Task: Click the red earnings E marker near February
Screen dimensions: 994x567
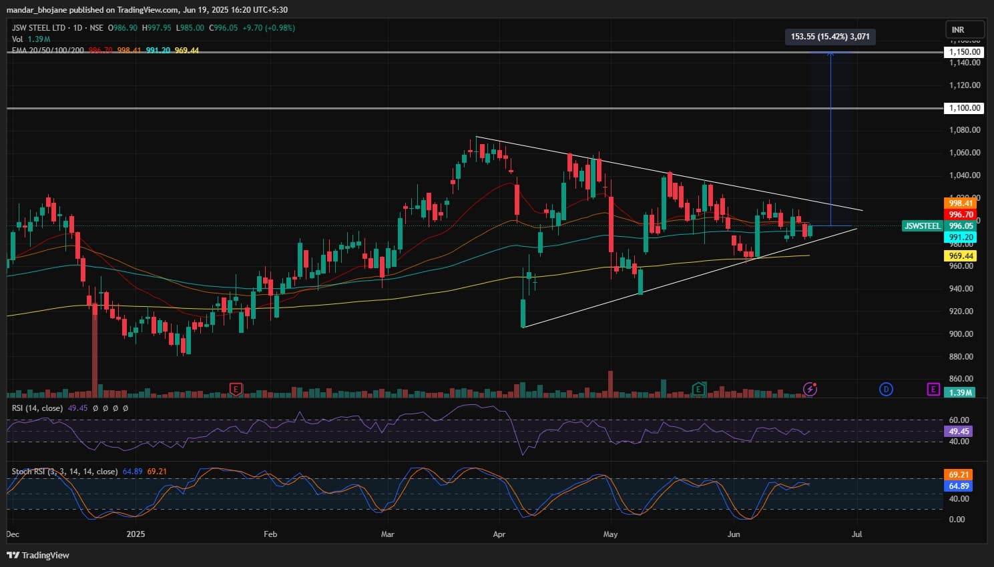Action: [235, 389]
